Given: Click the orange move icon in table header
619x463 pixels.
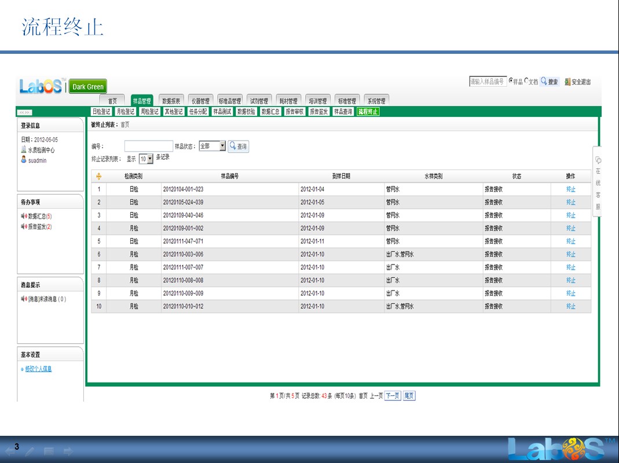Looking at the screenshot, I should (x=98, y=177).
